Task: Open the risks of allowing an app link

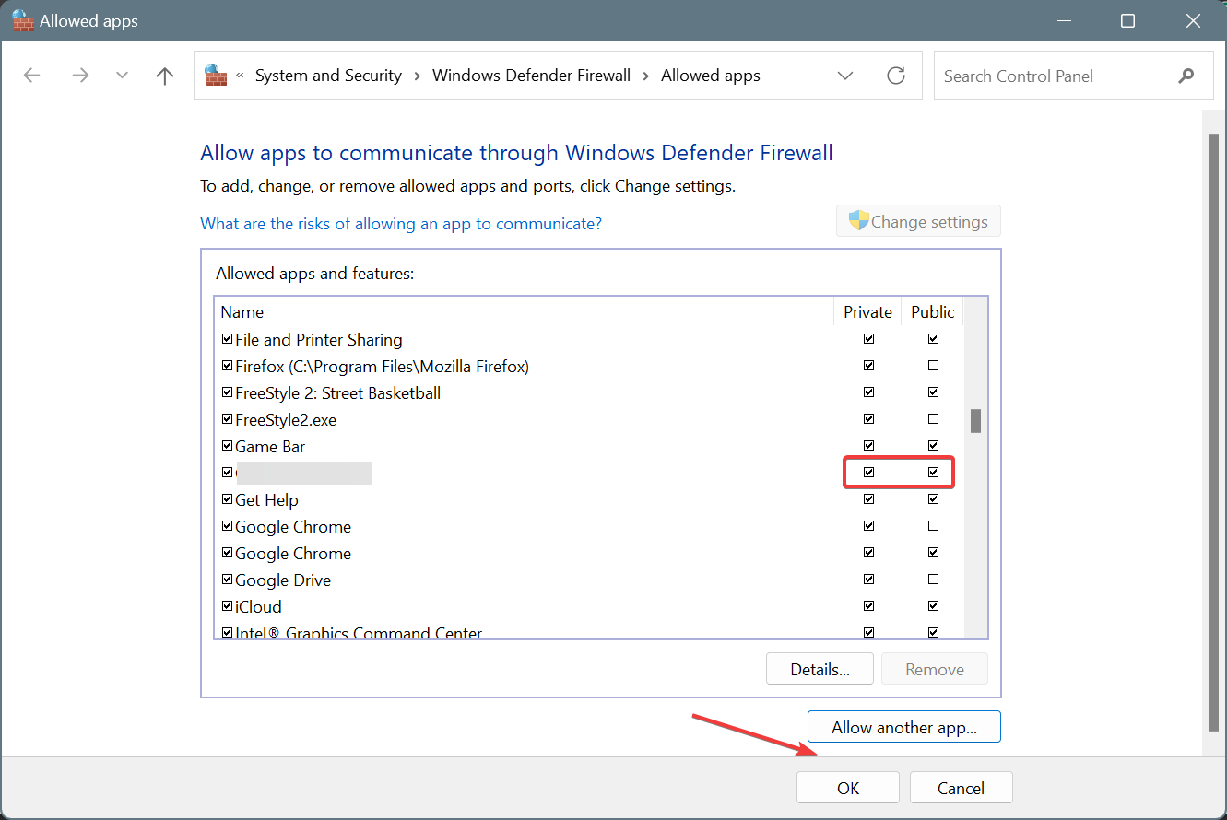Action: click(401, 224)
